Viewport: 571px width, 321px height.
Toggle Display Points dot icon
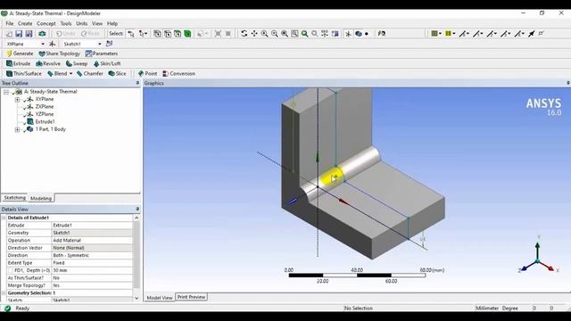367,34
